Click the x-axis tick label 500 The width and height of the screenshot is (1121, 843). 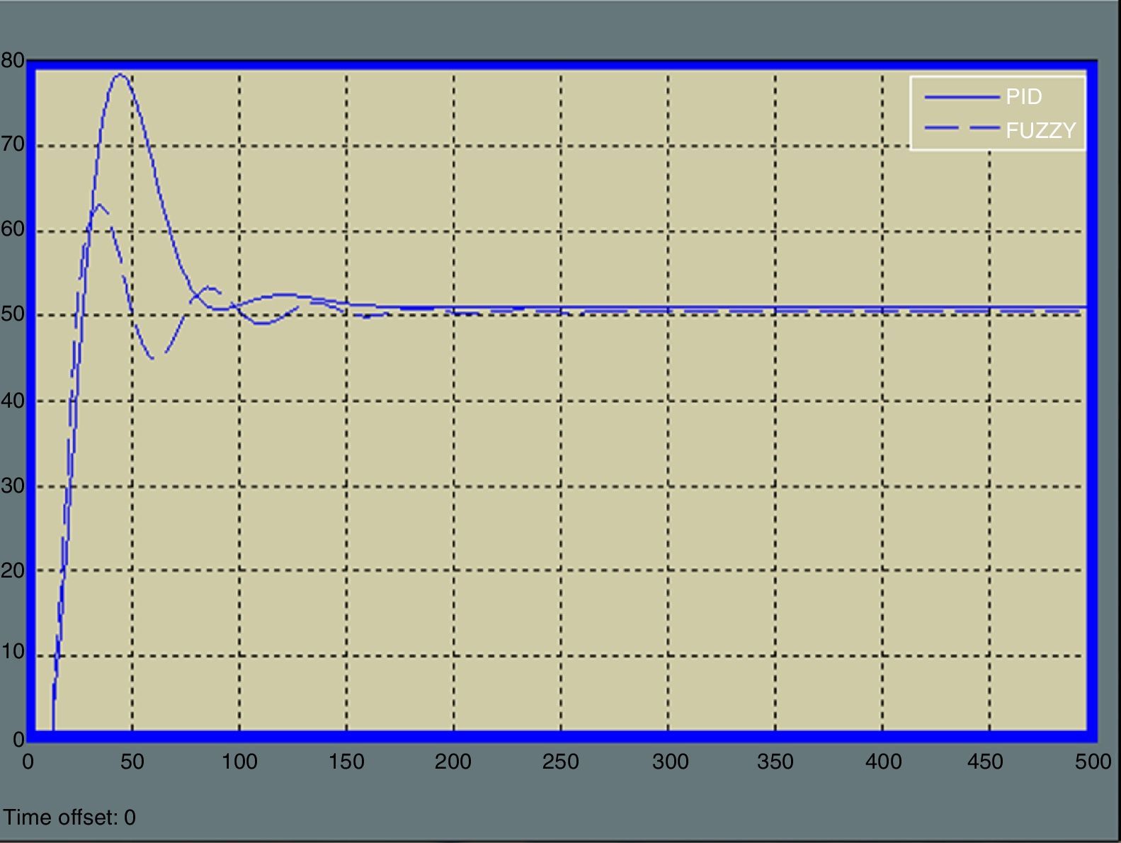(1093, 762)
